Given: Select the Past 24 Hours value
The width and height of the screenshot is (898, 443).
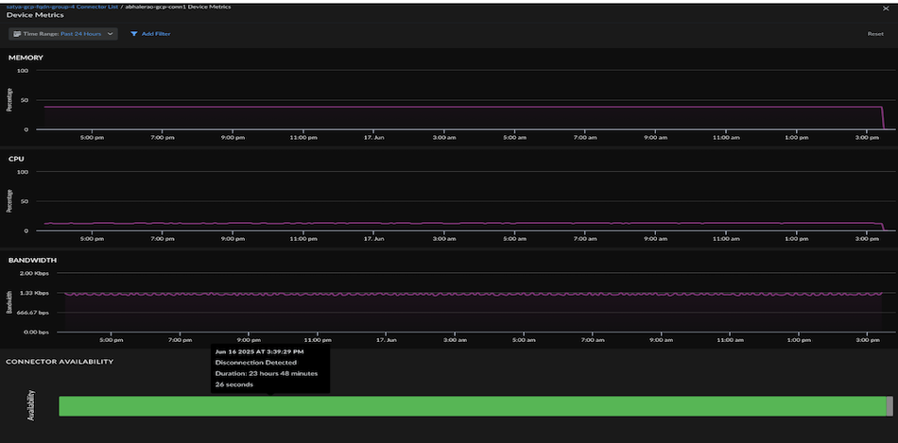Looking at the screenshot, I should click(x=81, y=34).
